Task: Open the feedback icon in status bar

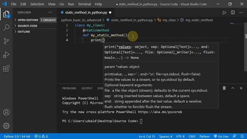Action: (x=234, y=136)
